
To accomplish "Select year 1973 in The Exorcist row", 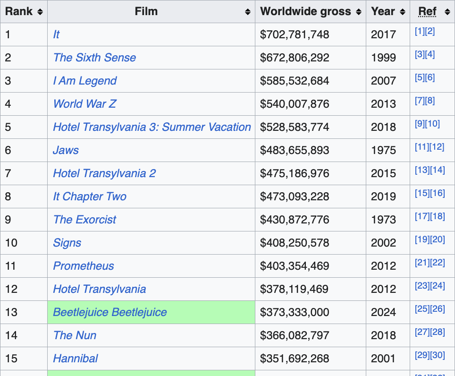I will click(x=384, y=220).
